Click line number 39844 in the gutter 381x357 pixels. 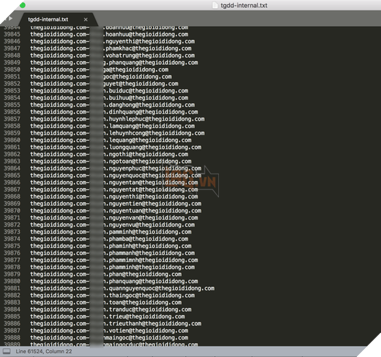click(x=12, y=28)
